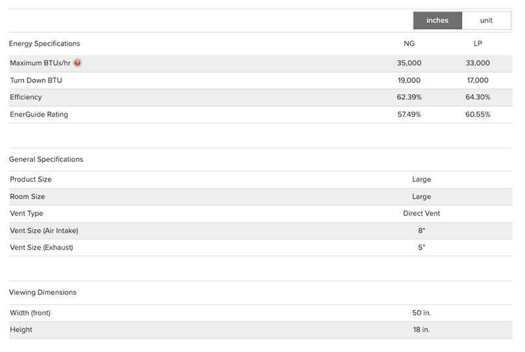Click the 5" exhaust vent size value

(421, 248)
